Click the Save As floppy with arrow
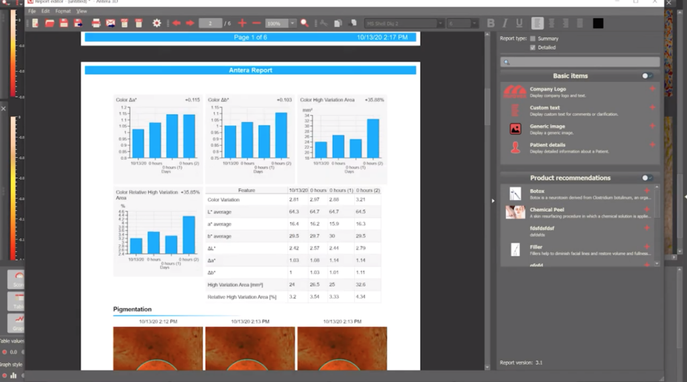Viewport: 687px width, 382px height. tap(78, 23)
